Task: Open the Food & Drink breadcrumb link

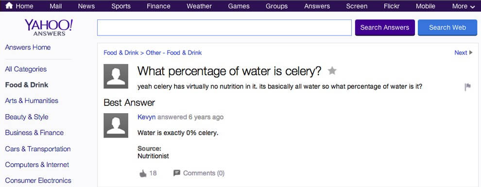Action: pos(121,53)
